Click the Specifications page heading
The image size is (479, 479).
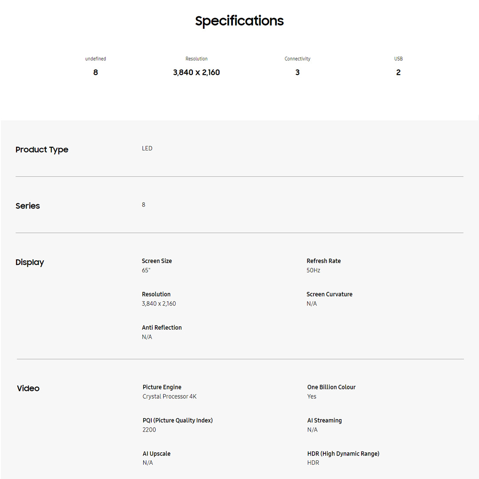(239, 21)
